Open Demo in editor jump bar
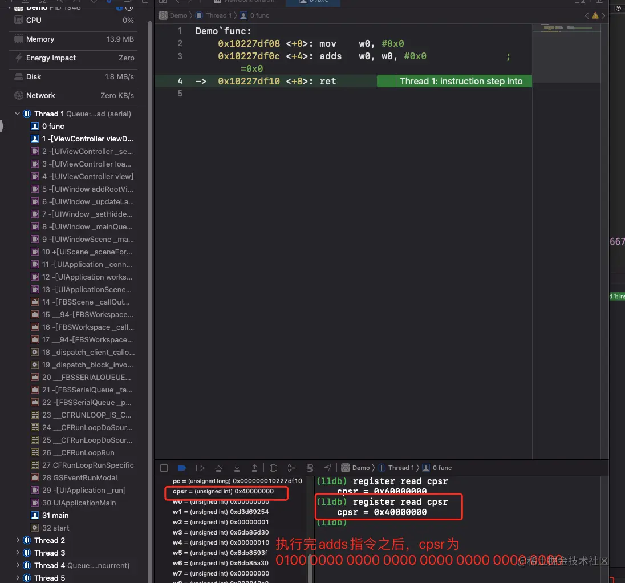 tap(173, 15)
